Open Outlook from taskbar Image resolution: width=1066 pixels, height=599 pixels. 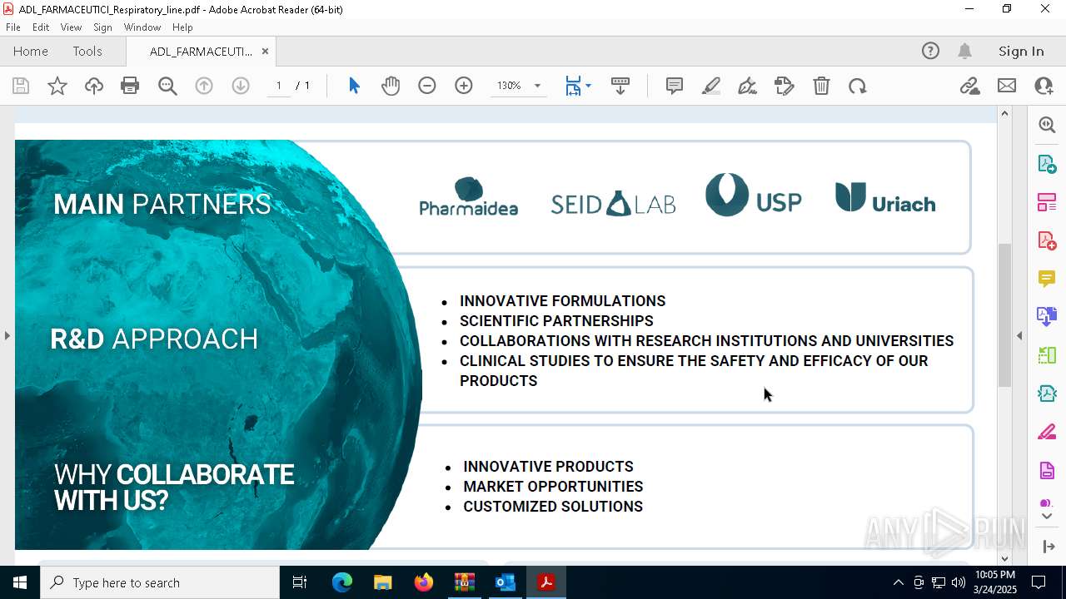pos(506,582)
